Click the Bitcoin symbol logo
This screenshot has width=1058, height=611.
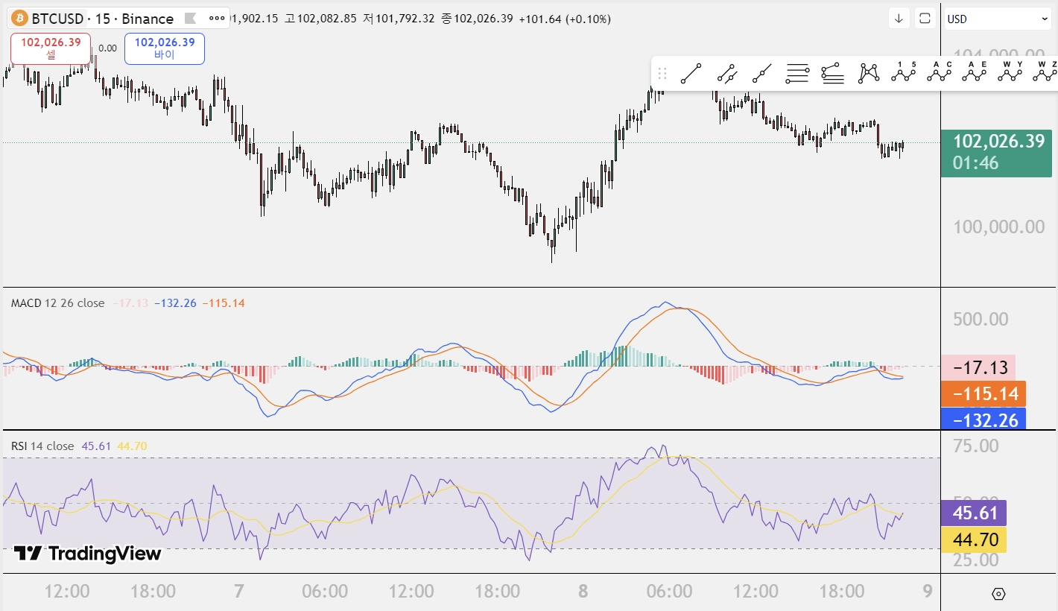19,18
